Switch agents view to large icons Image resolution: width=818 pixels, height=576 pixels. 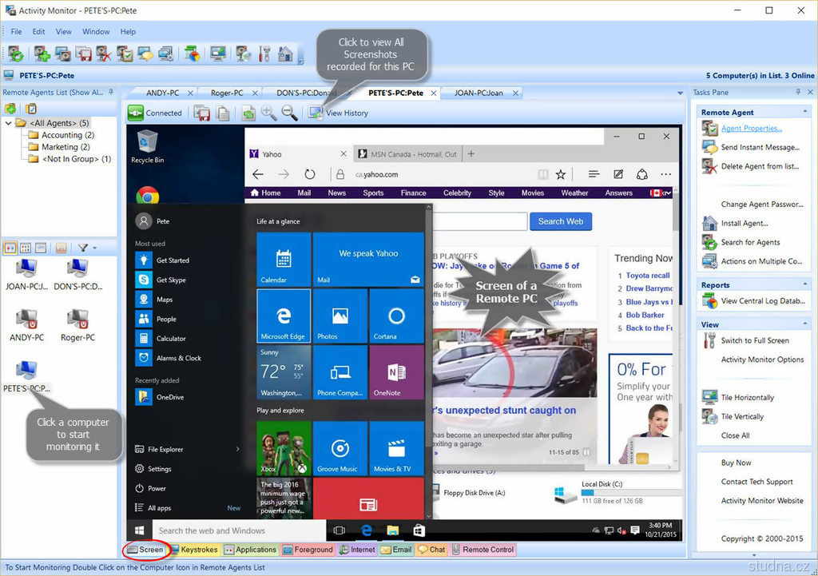[x=10, y=248]
